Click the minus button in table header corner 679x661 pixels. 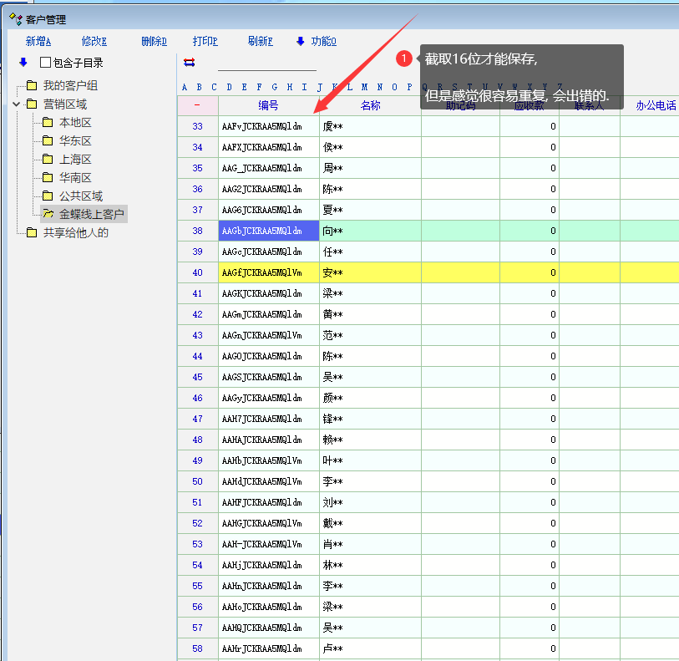pyautogui.click(x=197, y=105)
